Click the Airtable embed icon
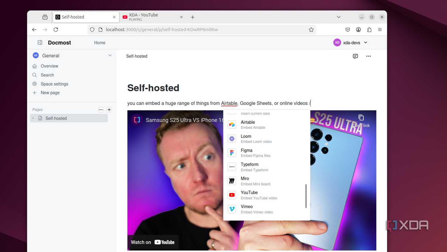The width and height of the screenshot is (447, 252). pos(232,125)
